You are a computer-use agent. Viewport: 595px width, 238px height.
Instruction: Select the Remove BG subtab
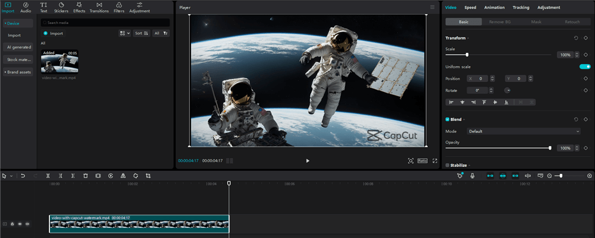(500, 22)
